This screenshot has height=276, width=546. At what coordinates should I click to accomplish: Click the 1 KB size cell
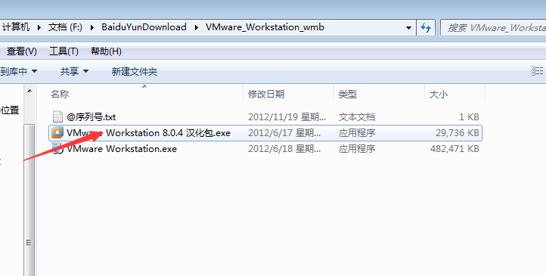pos(469,117)
